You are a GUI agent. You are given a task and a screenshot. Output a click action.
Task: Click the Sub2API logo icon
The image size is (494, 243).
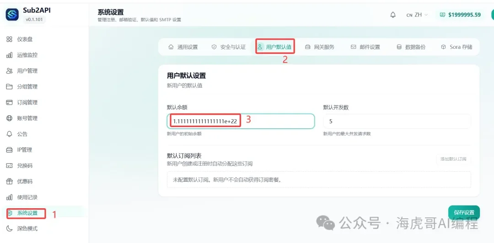click(12, 15)
